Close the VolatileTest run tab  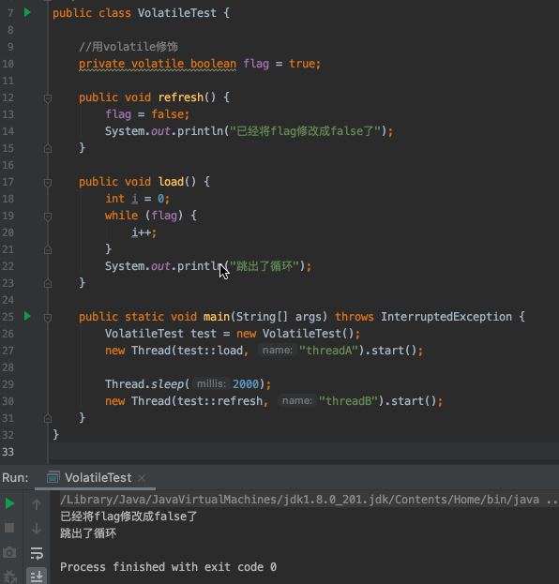tap(142, 478)
